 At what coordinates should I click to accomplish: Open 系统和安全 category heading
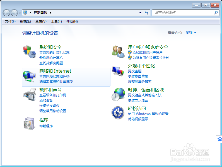[50, 47]
